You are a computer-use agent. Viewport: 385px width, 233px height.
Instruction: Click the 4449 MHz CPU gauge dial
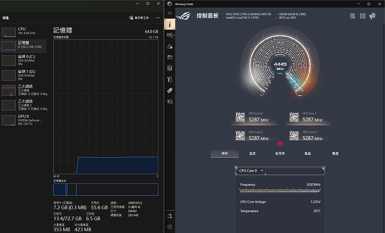280,64
